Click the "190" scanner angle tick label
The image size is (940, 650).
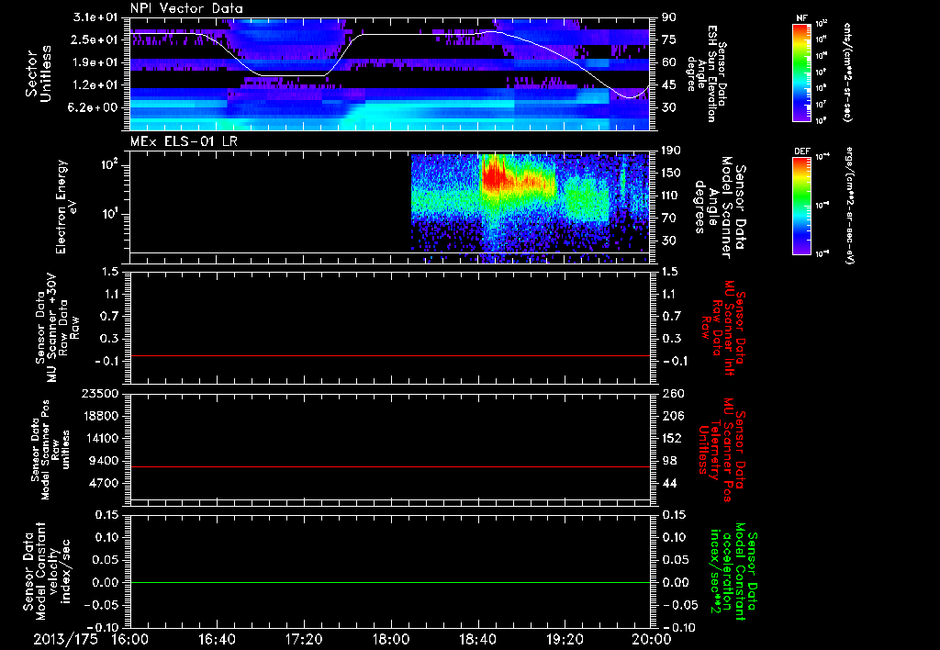(673, 151)
